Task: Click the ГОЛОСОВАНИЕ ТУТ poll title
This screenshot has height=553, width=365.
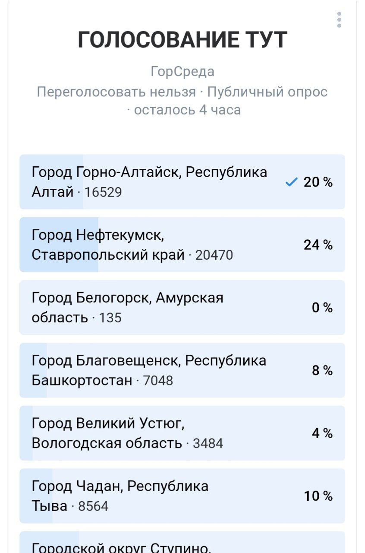Action: coord(182,40)
